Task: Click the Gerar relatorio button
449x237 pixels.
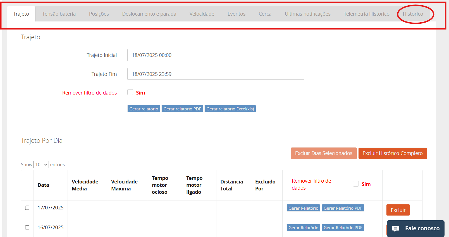Action: (x=144, y=109)
